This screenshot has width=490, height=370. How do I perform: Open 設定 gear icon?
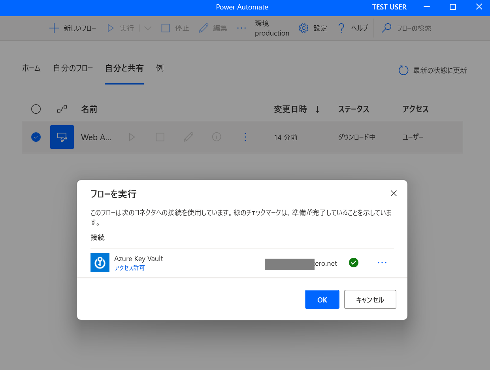tap(303, 28)
